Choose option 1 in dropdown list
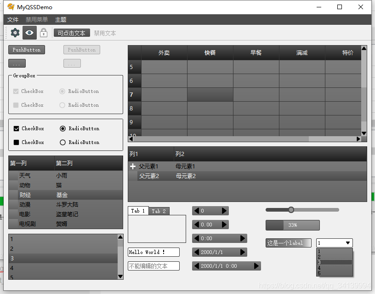The width and height of the screenshot is (375, 294). coord(335,251)
